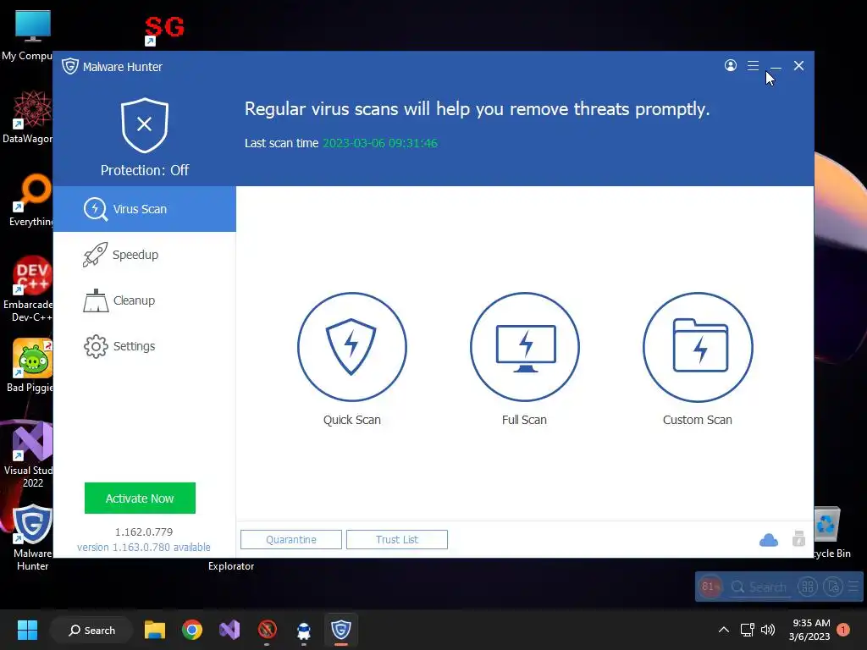The image size is (867, 650).
Task: Click the Activate Now button
Action: [x=140, y=498]
